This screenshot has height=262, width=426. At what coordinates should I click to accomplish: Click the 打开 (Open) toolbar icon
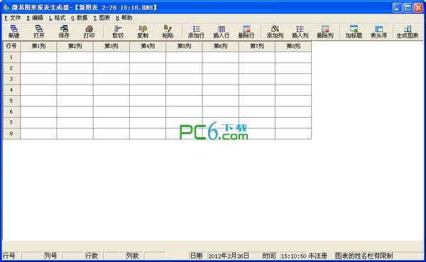pos(39,31)
